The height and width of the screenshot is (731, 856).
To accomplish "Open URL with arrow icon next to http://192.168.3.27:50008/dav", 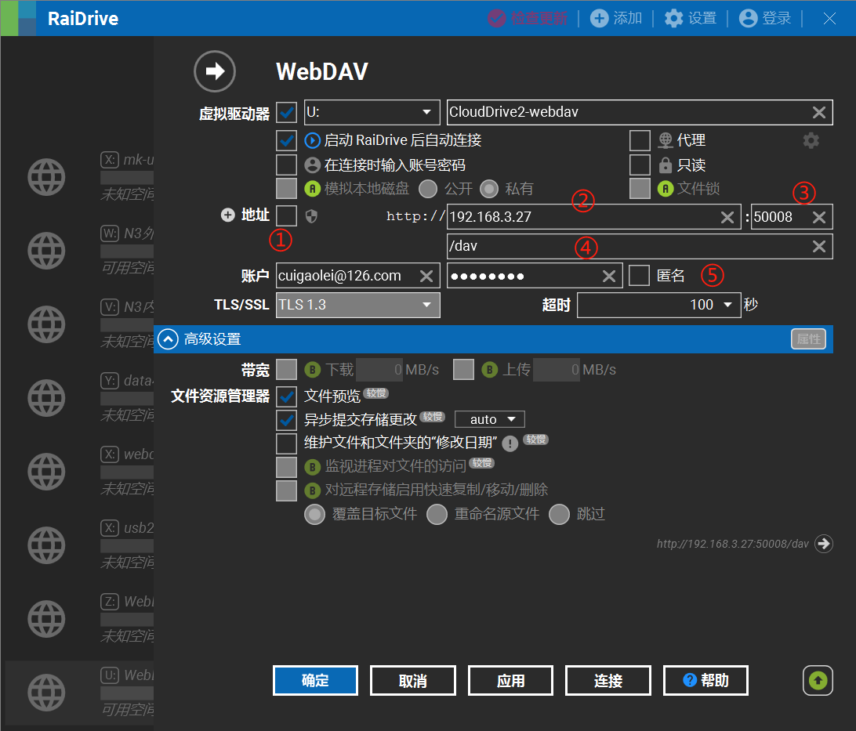I will click(x=823, y=543).
